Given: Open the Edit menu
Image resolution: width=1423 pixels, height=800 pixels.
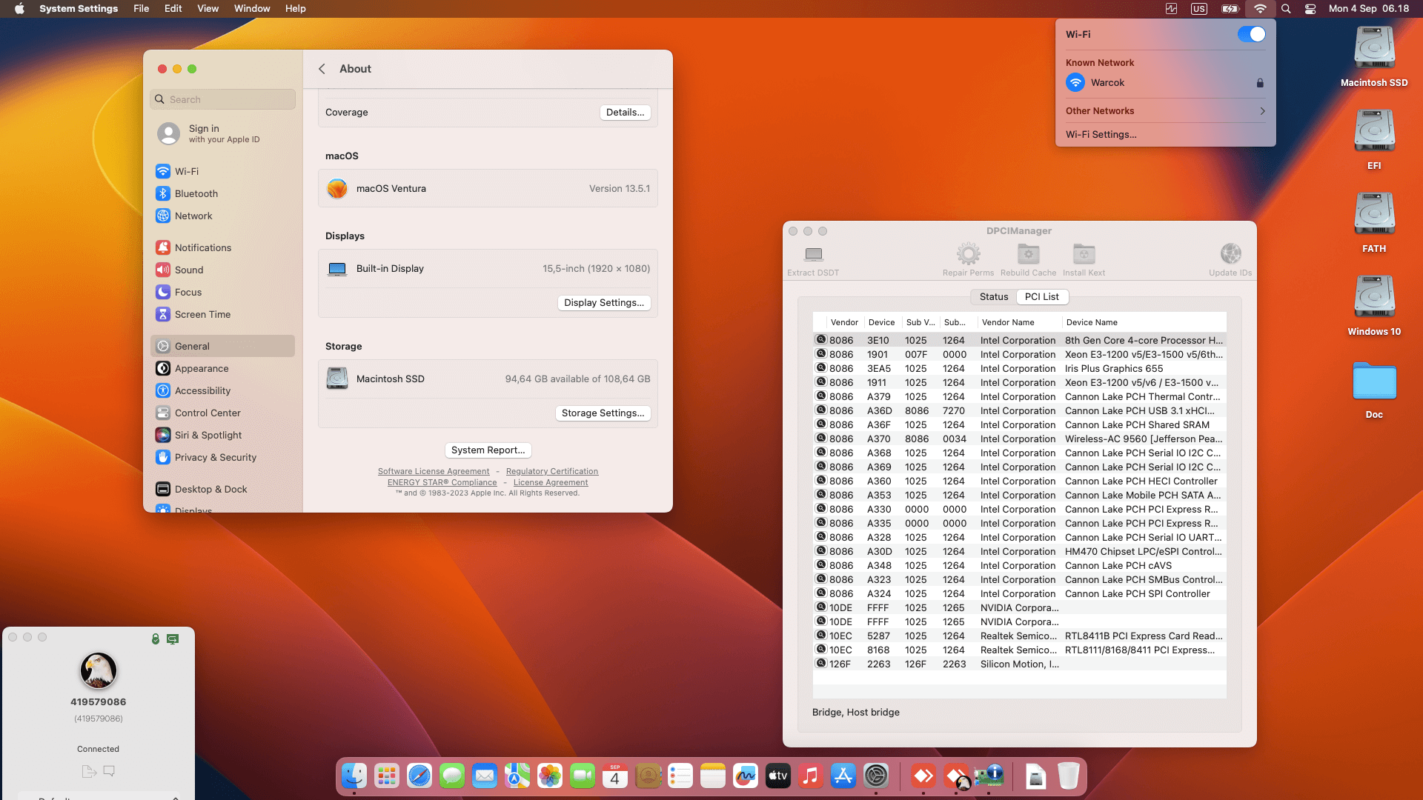Looking at the screenshot, I should 173,8.
